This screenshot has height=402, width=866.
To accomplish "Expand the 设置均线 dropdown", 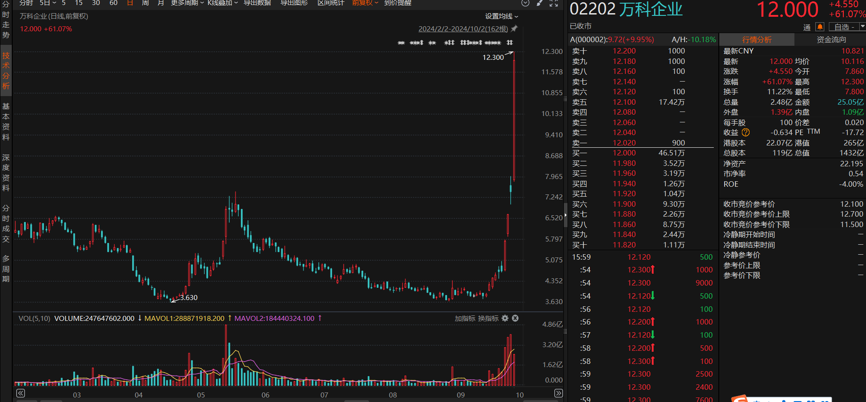I will pos(502,16).
